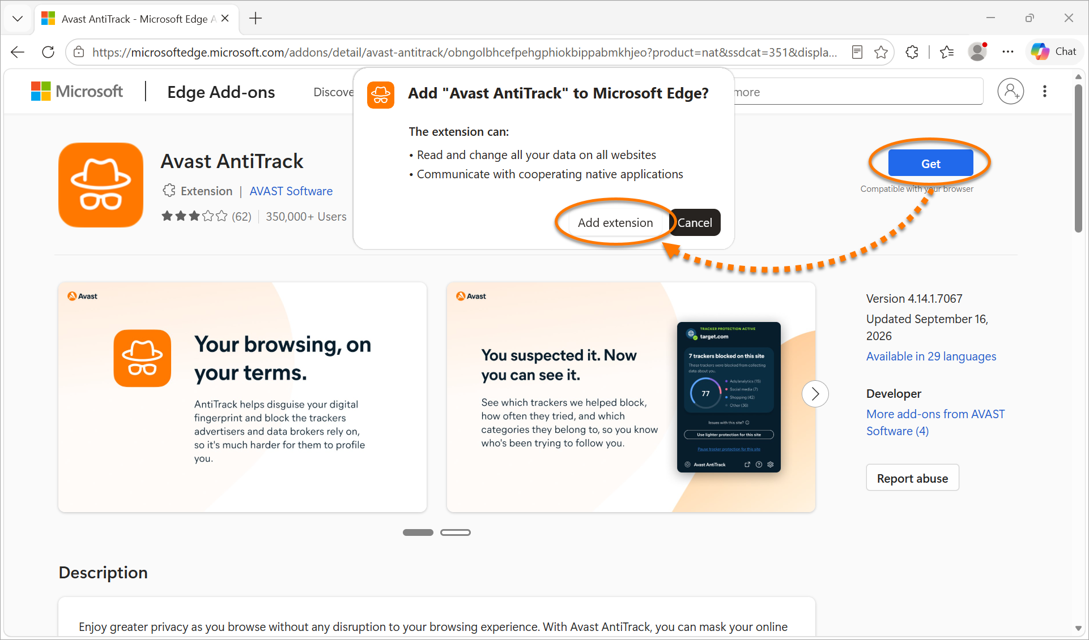Click the browser profile avatar

tap(977, 52)
